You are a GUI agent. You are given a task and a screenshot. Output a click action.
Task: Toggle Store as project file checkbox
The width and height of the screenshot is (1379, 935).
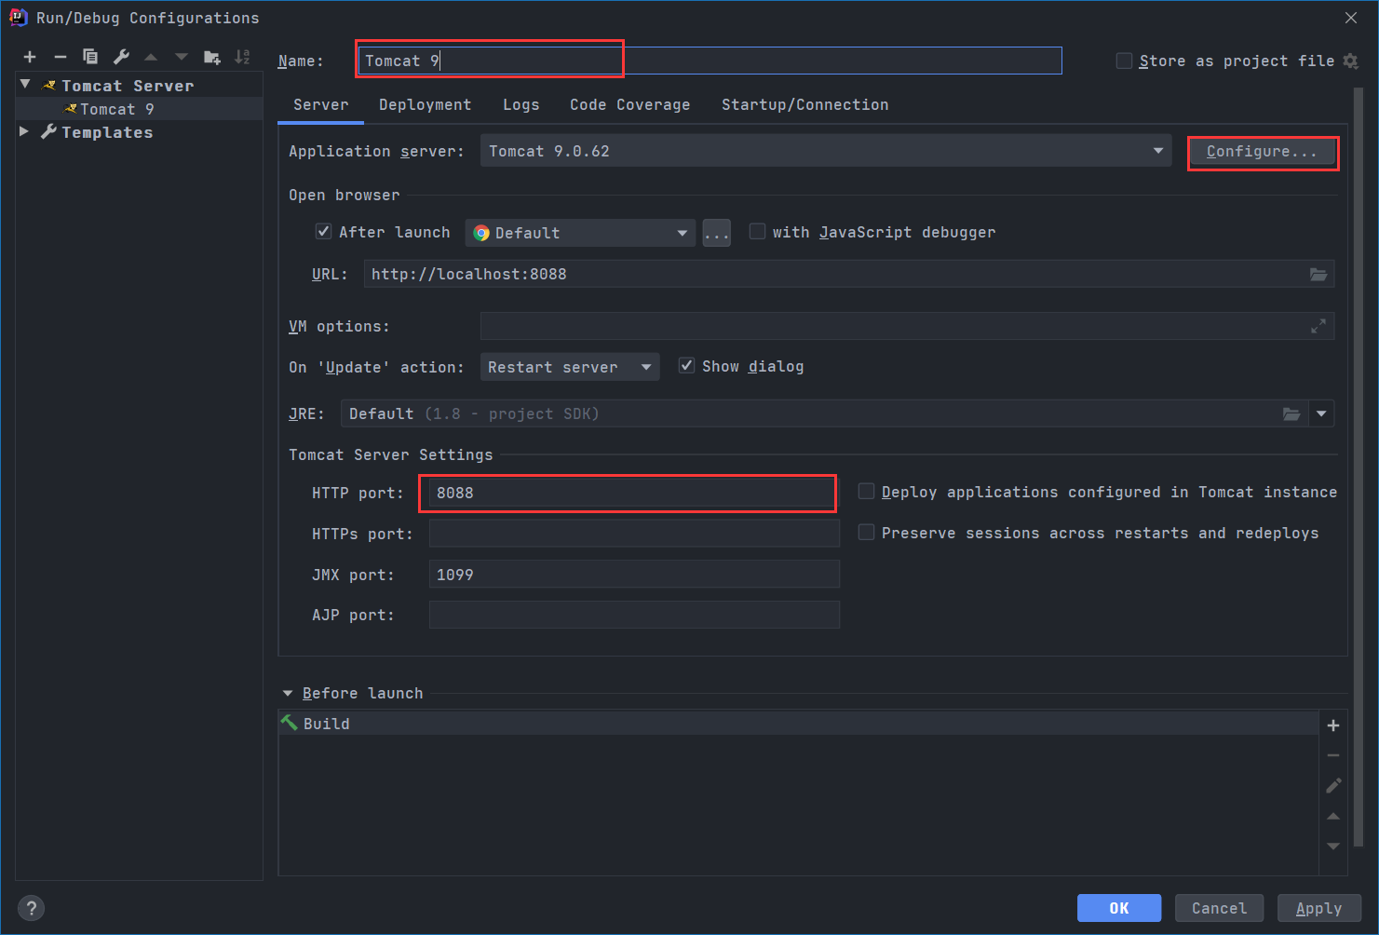pos(1124,61)
